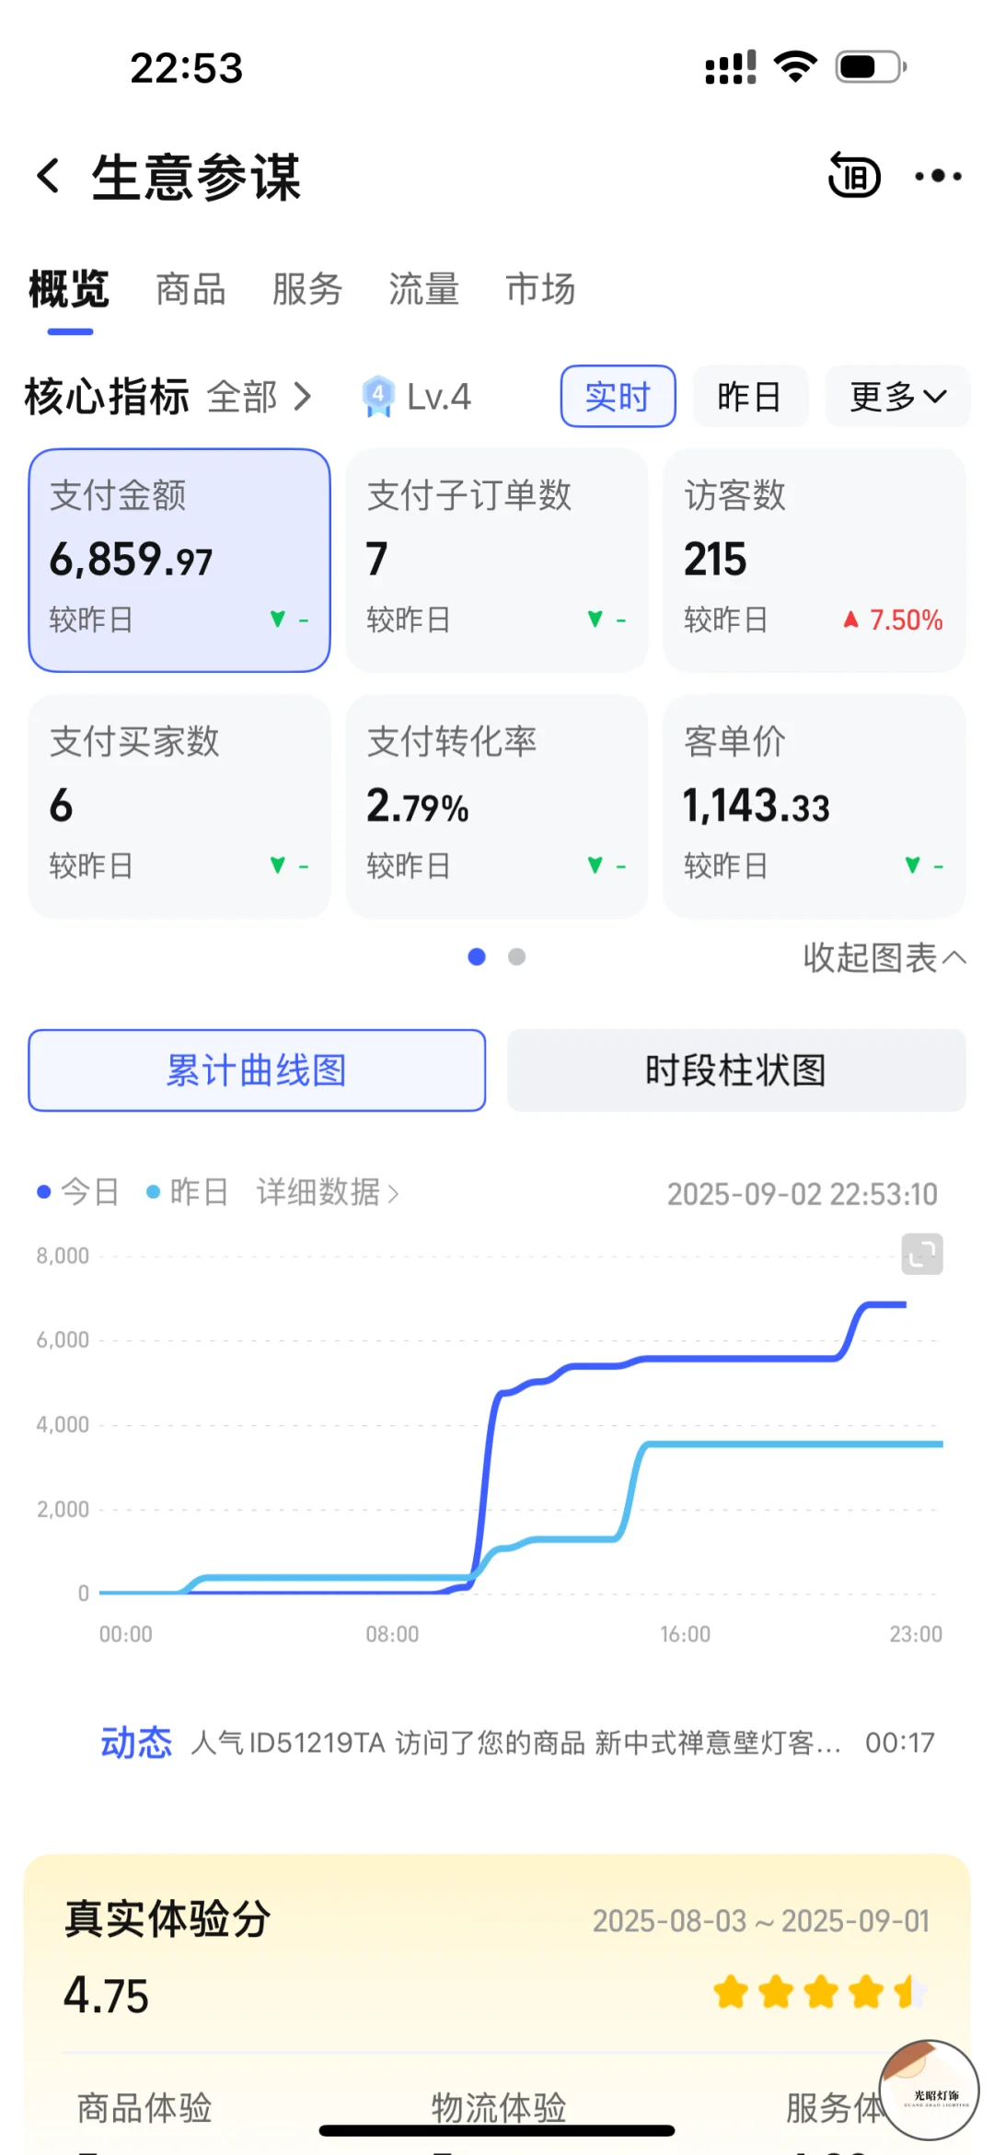Tap timestamp 2025-09-02 22:53:10
Image resolution: width=994 pixels, height=2155 pixels.
point(802,1194)
